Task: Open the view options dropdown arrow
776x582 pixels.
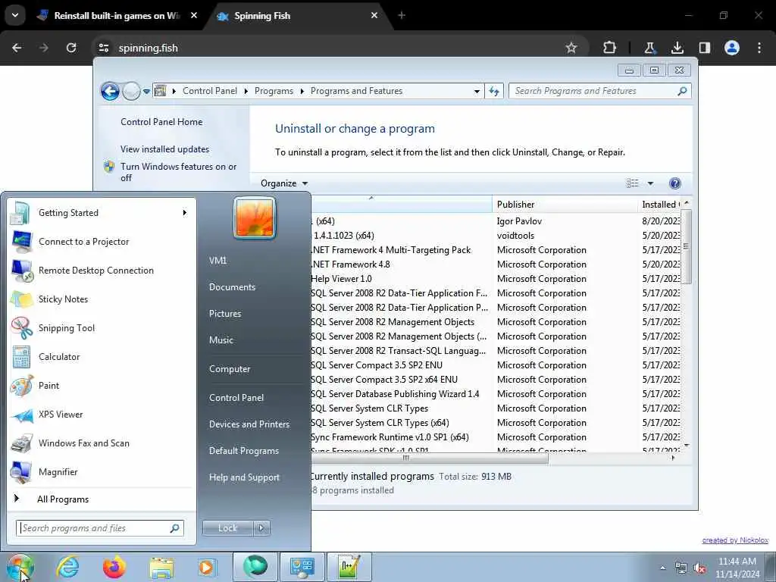Action: point(650,183)
